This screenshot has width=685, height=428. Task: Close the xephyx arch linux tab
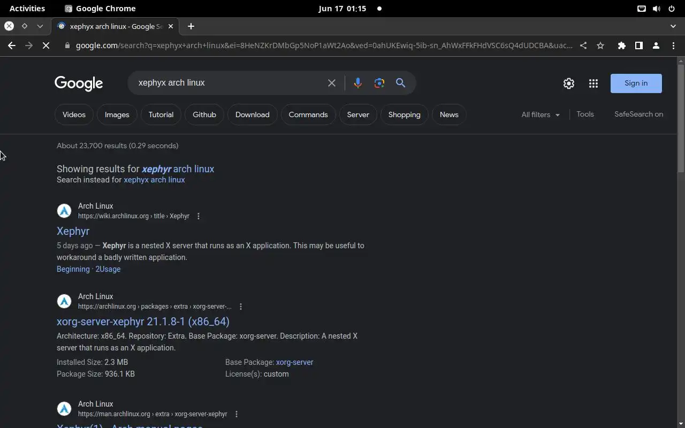171,26
